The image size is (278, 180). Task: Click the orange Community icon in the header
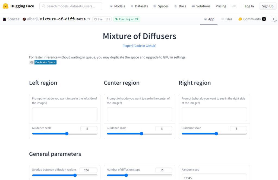coord(240,19)
